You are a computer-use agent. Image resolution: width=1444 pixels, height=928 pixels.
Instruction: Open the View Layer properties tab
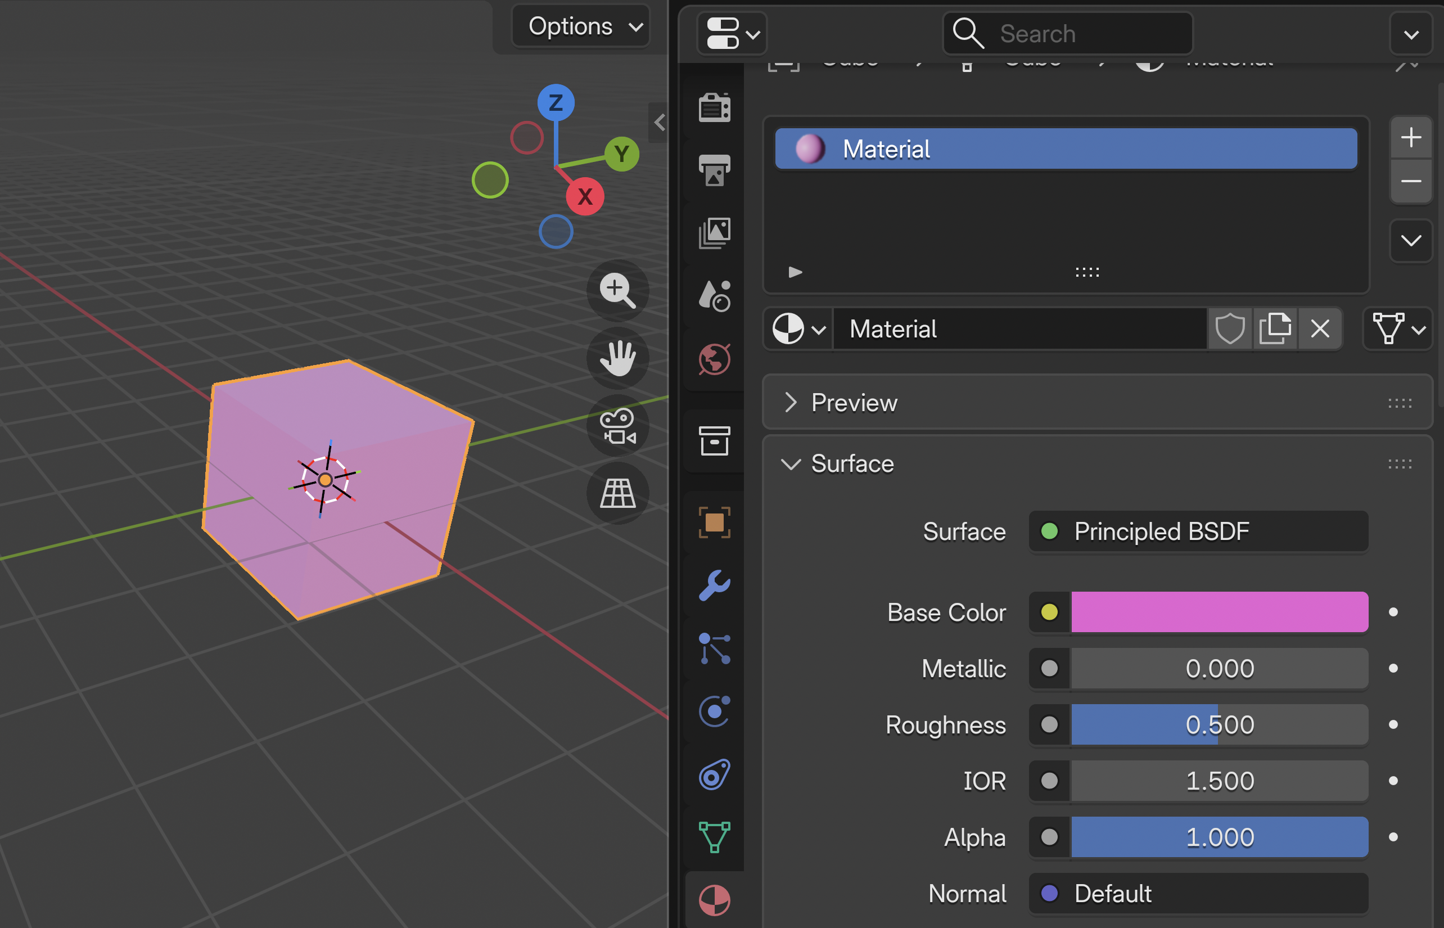click(715, 233)
